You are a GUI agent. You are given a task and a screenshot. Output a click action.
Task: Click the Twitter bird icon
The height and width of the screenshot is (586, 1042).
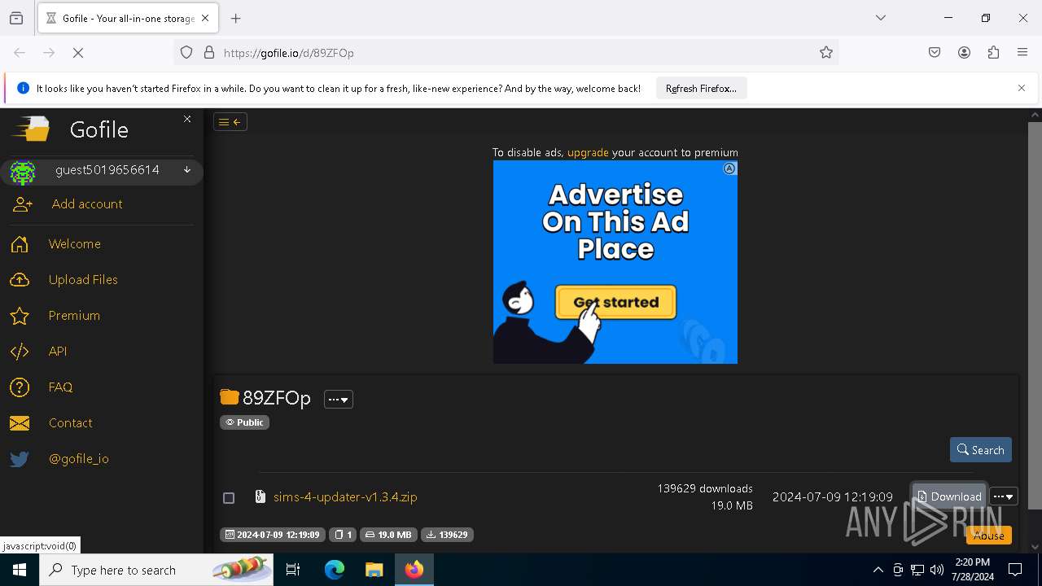20,459
